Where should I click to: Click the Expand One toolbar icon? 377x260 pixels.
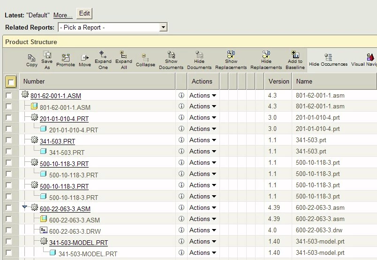point(103,54)
